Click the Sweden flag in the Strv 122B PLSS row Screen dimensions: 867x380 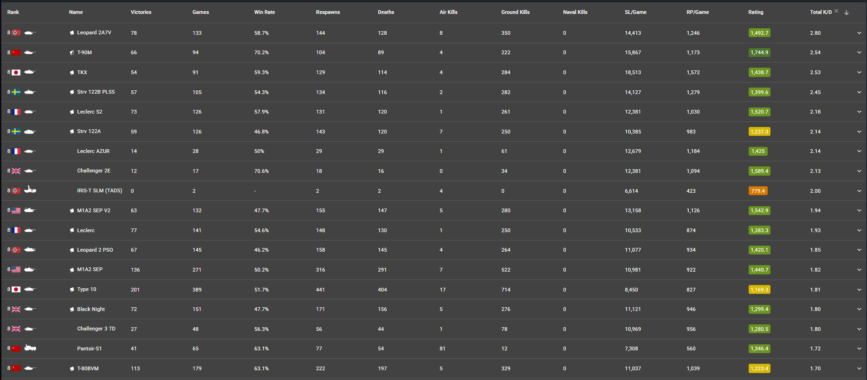[x=16, y=92]
